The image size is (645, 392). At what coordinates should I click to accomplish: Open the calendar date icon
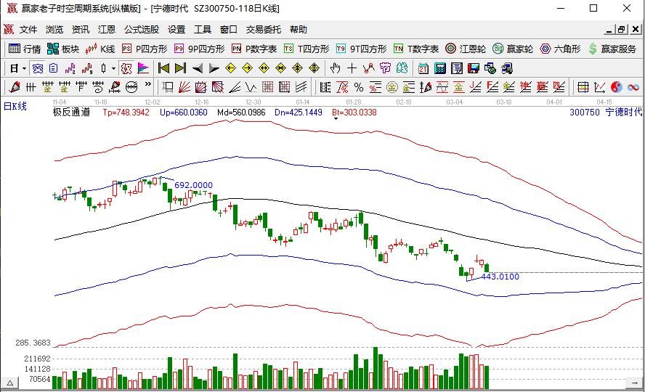pyautogui.click(x=423, y=68)
